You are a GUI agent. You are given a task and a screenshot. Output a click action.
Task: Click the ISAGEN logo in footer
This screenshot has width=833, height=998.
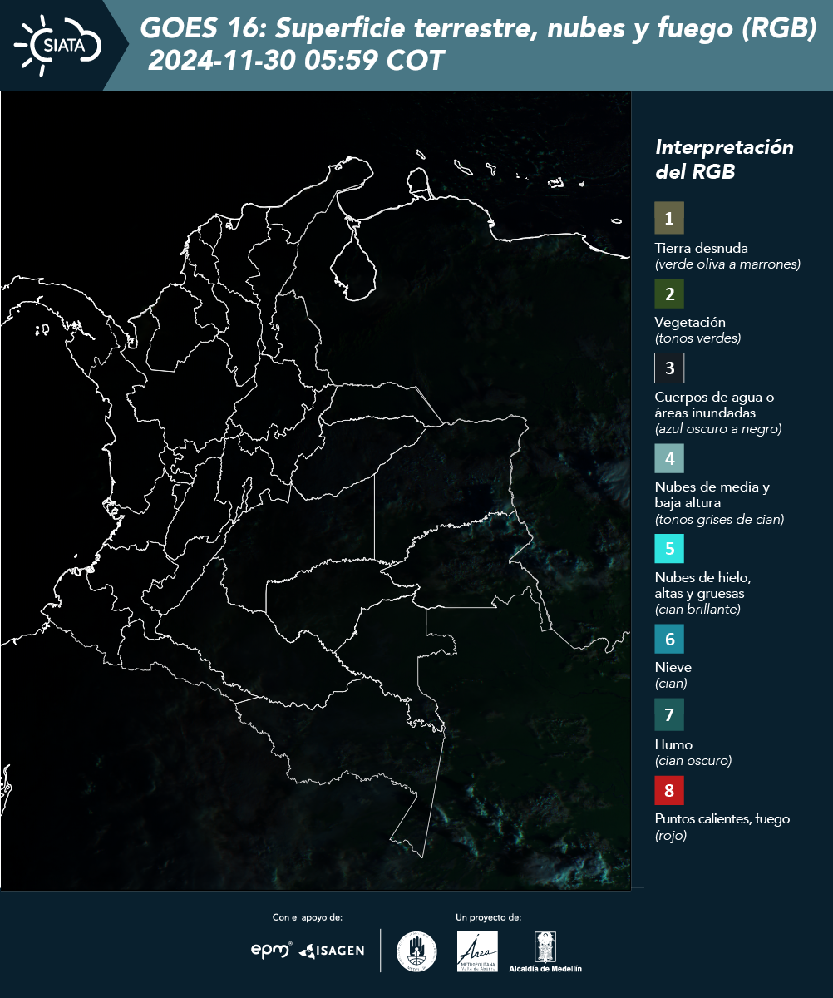(332, 951)
